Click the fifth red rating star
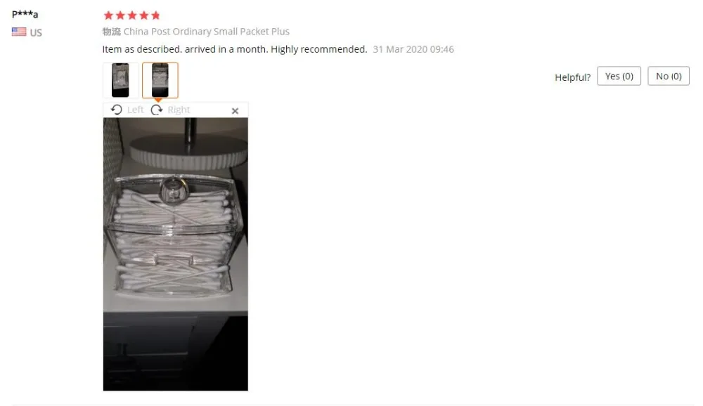This screenshot has width=703, height=406. [155, 15]
